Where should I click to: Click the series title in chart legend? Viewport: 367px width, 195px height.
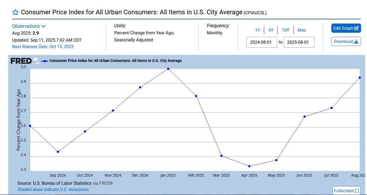[115, 61]
